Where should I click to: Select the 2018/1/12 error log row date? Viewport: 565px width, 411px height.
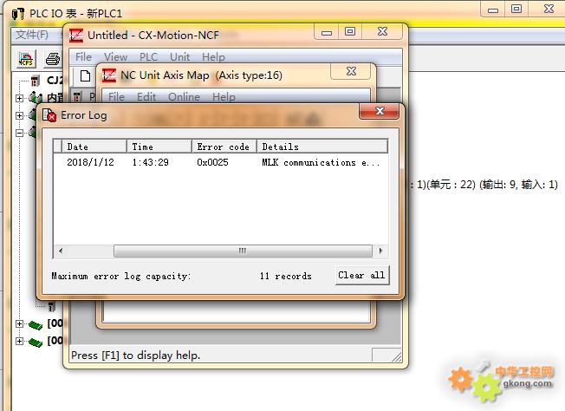(x=90, y=162)
